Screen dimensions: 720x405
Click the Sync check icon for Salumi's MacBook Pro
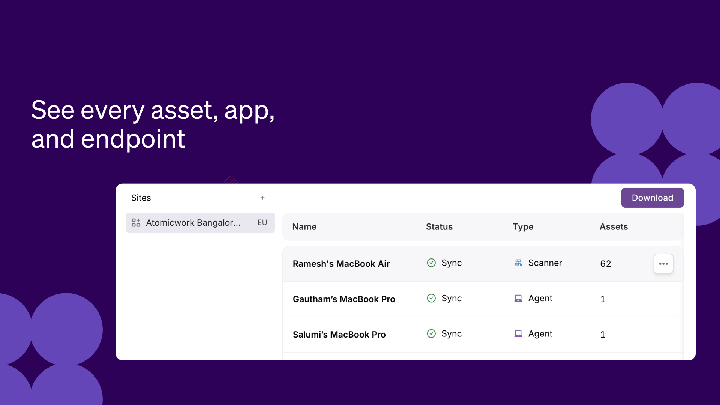pos(431,333)
